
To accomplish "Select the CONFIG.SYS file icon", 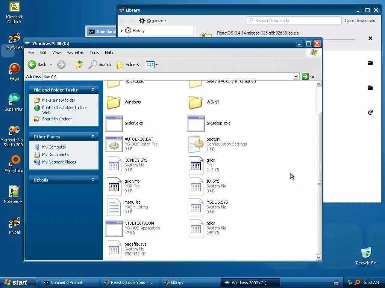I will point(114,165).
